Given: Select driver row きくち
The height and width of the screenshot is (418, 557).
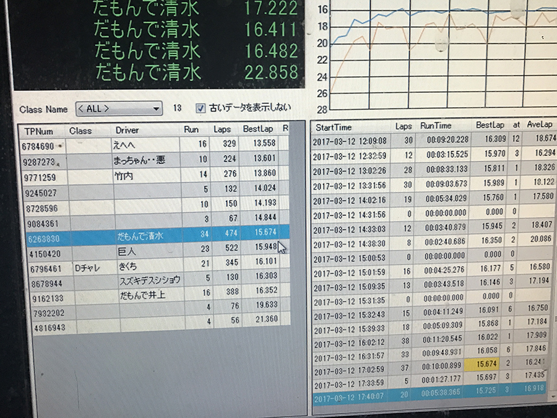Looking at the screenshot, I should tap(160, 265).
